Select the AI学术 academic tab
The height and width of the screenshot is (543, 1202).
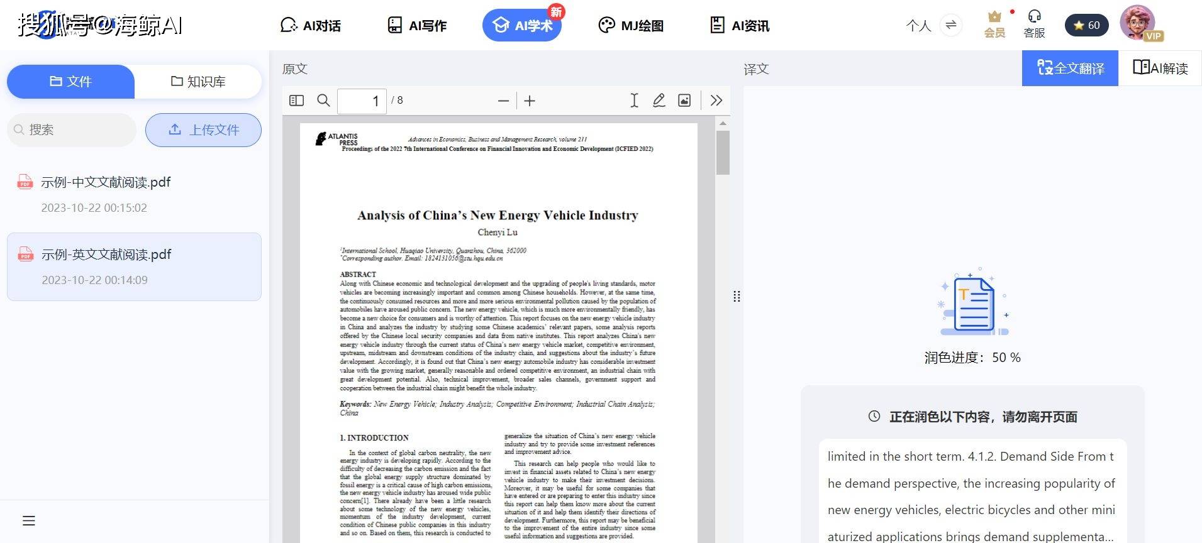point(522,25)
